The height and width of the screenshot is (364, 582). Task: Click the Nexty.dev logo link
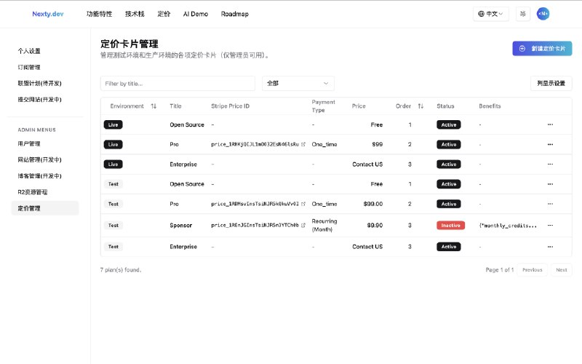click(48, 14)
